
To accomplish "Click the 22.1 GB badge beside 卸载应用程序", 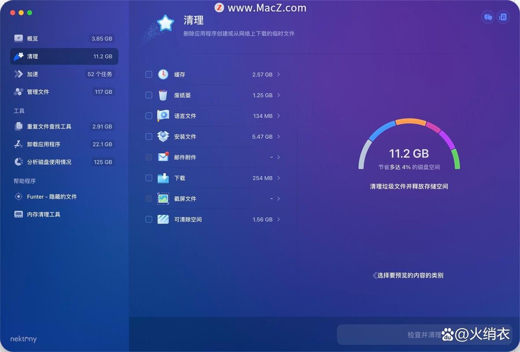I will 102,144.
